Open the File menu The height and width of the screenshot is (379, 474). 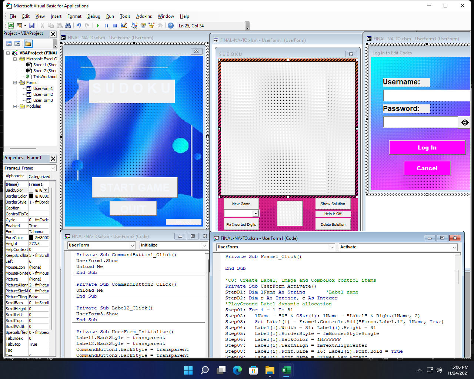click(x=13, y=16)
